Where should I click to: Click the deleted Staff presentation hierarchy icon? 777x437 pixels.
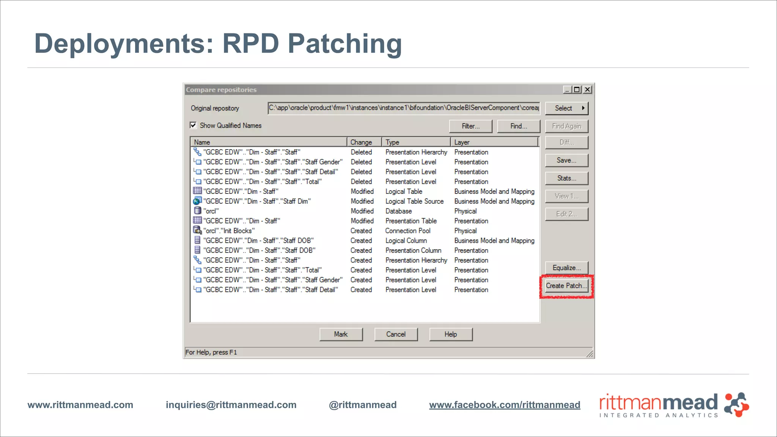click(x=197, y=152)
